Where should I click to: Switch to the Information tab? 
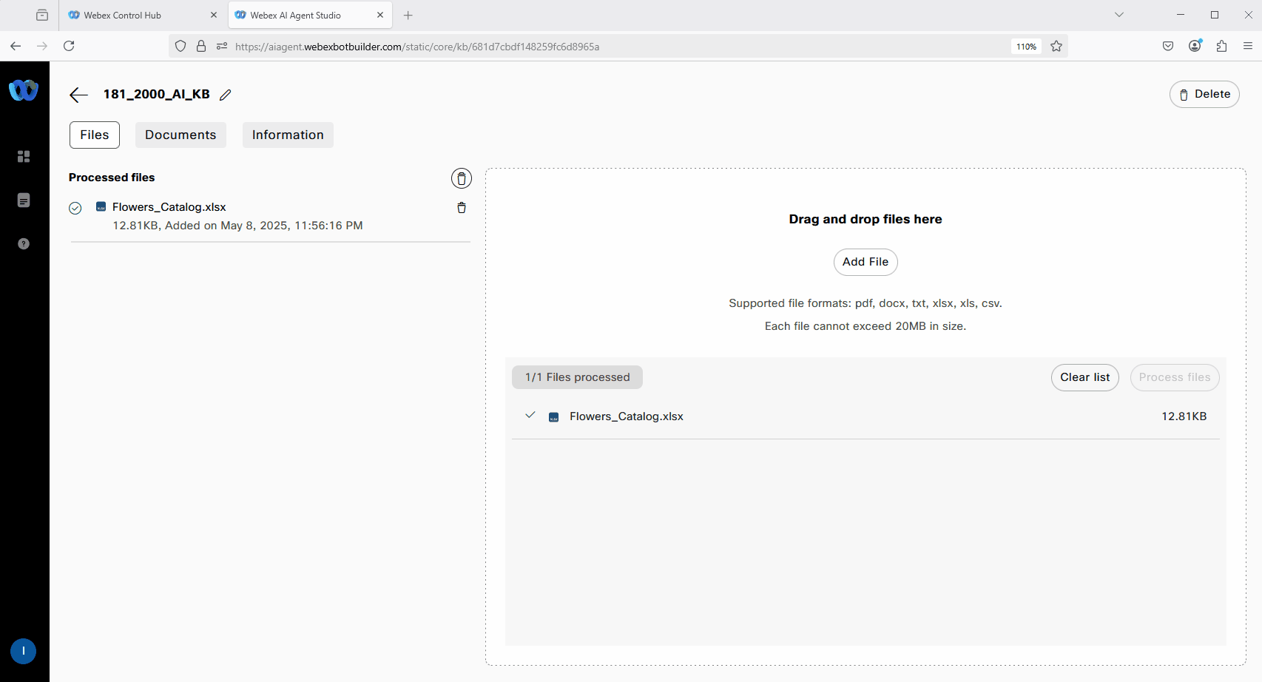pos(288,135)
